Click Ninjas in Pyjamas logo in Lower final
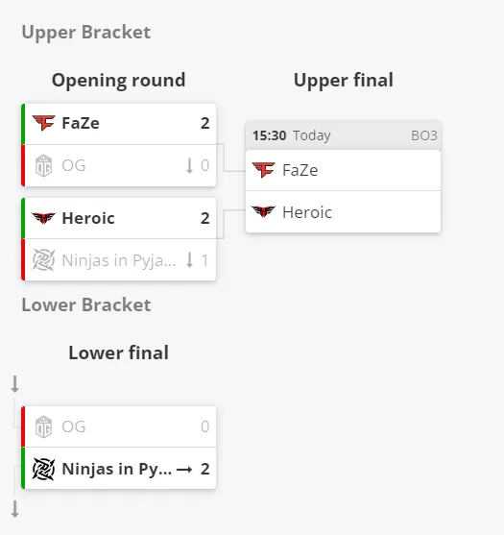 tap(43, 469)
